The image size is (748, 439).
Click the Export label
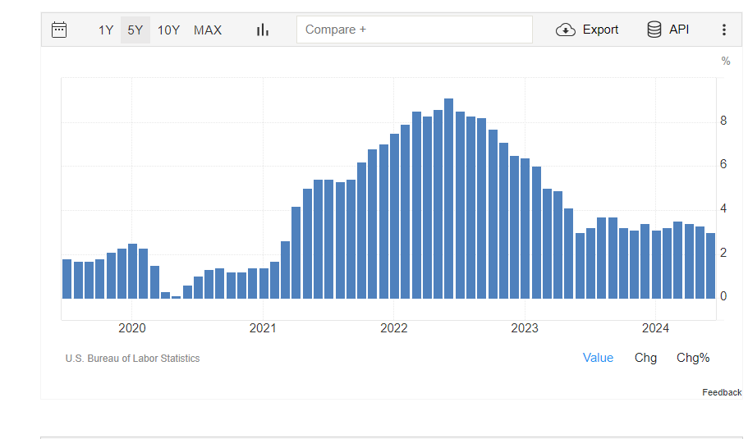pyautogui.click(x=600, y=30)
